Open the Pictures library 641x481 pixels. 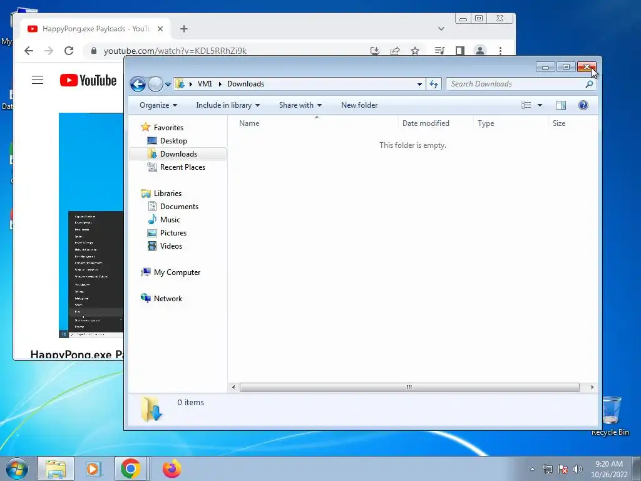pos(167,233)
